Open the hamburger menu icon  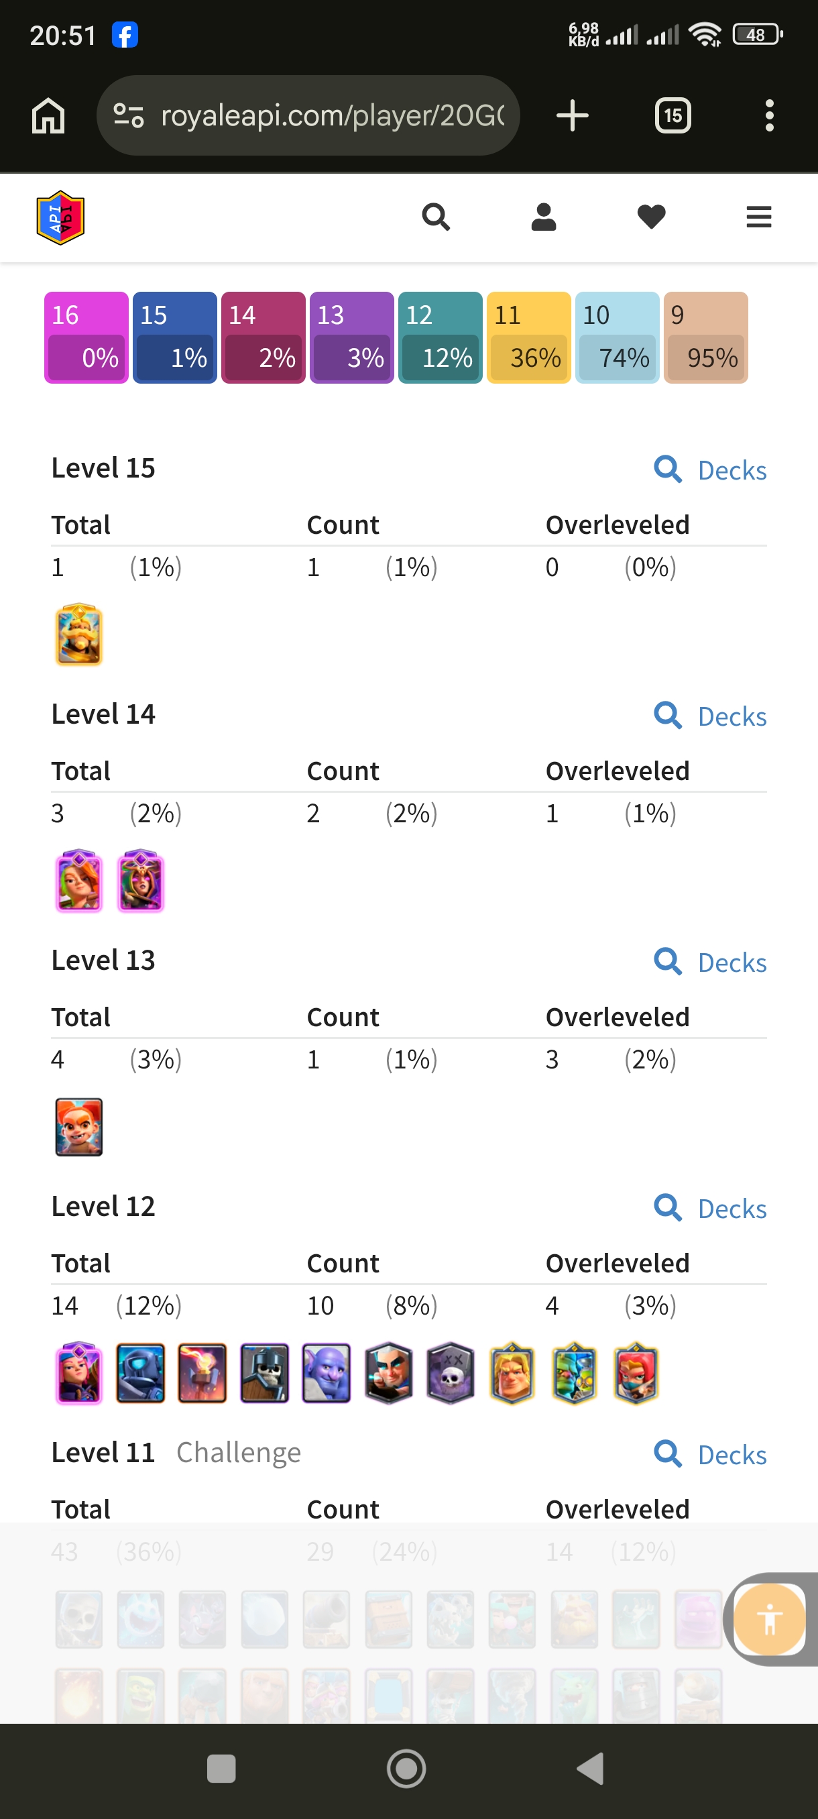[x=759, y=217]
